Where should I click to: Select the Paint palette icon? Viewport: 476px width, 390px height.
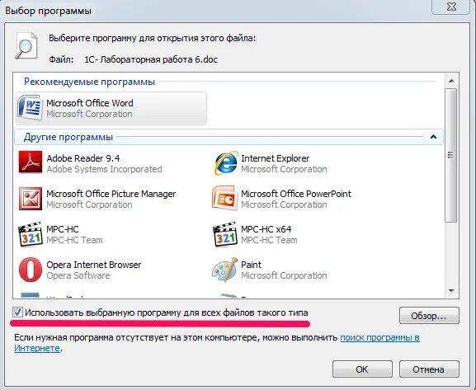[225, 270]
